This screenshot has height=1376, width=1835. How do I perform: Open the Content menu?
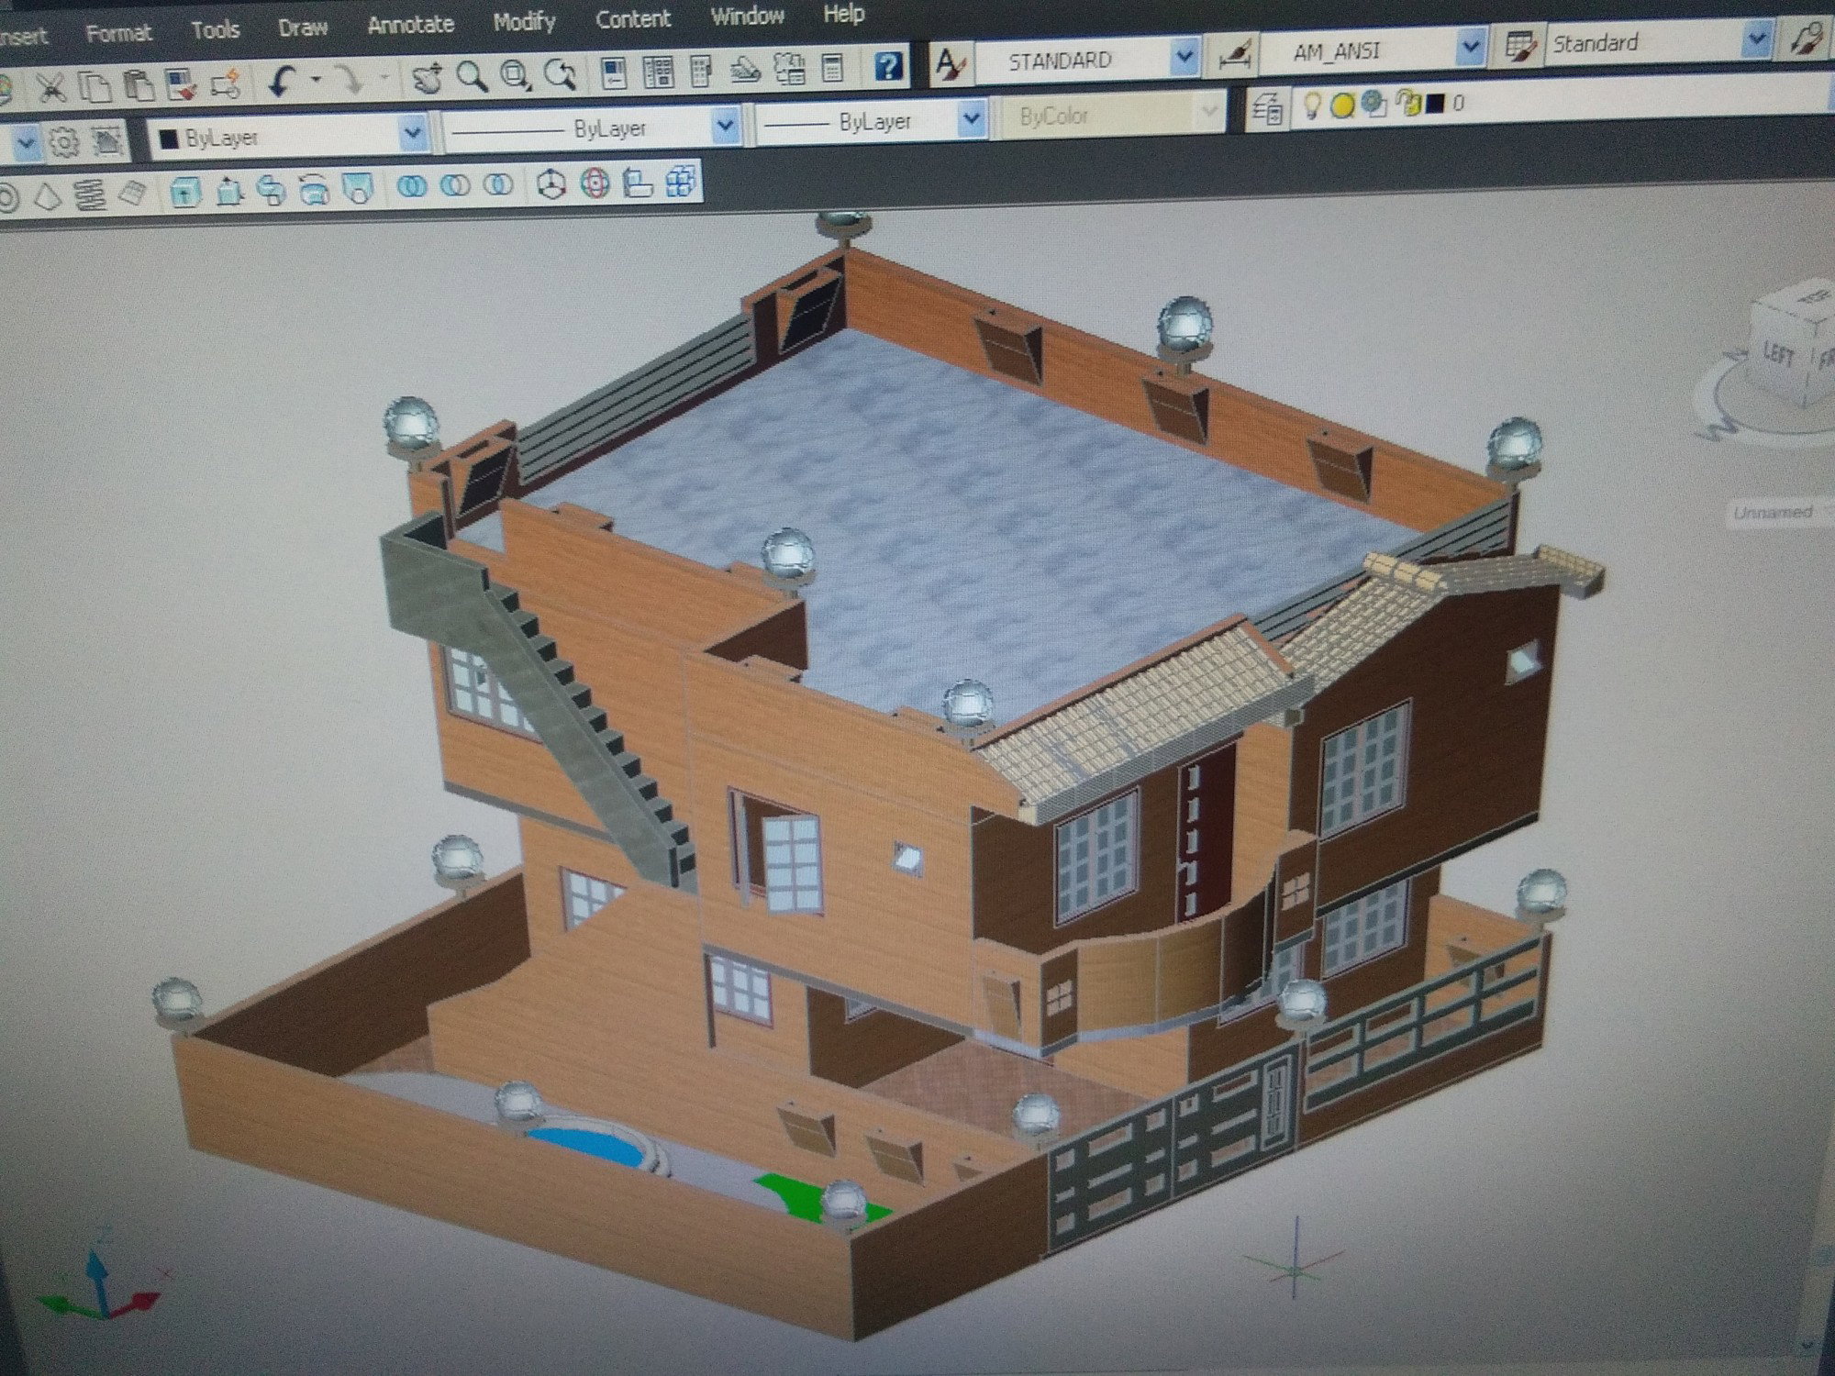[x=633, y=18]
